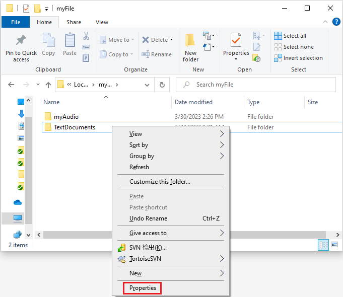Switch to the View tab

pyautogui.click(x=102, y=22)
